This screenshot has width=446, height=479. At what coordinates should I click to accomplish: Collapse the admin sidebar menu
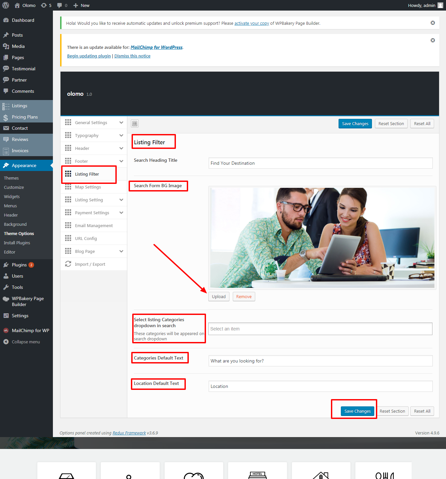click(26, 342)
